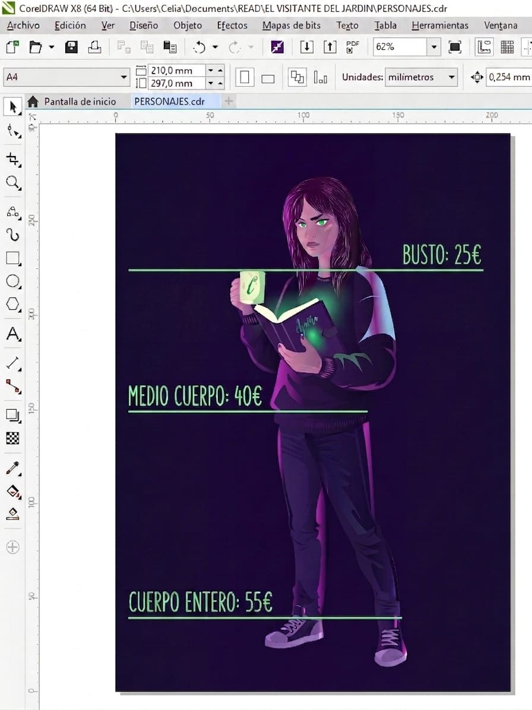This screenshot has width=532, height=710.
Task: Click the Import arrow-down icon
Action: click(306, 47)
